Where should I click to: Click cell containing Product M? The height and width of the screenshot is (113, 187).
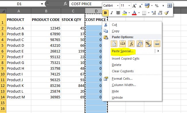tap(19, 97)
